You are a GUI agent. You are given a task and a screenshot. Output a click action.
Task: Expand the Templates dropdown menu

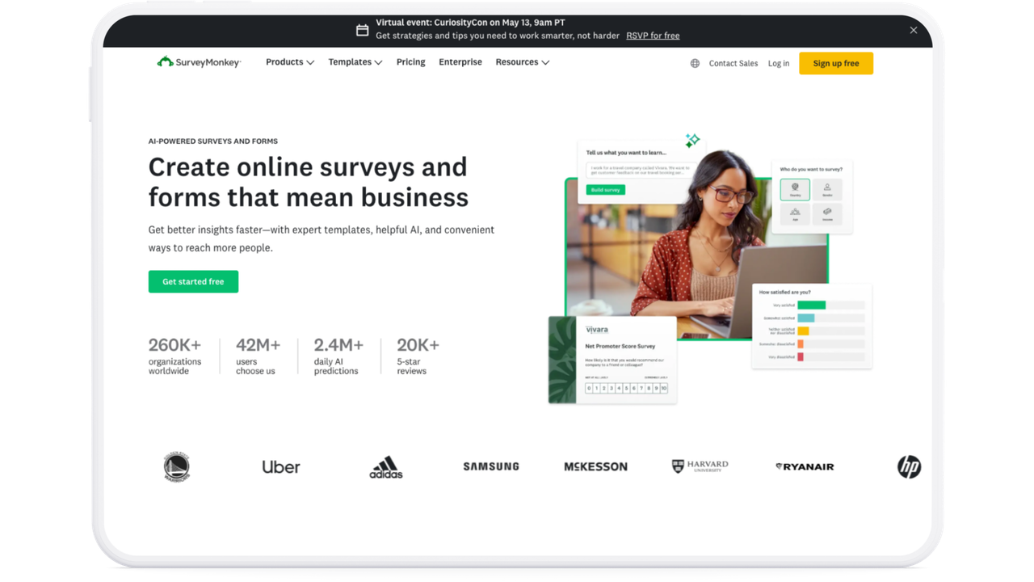click(355, 62)
